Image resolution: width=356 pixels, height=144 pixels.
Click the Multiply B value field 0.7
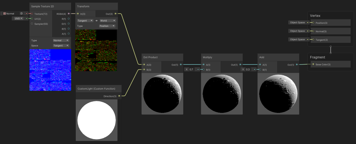(192, 69)
